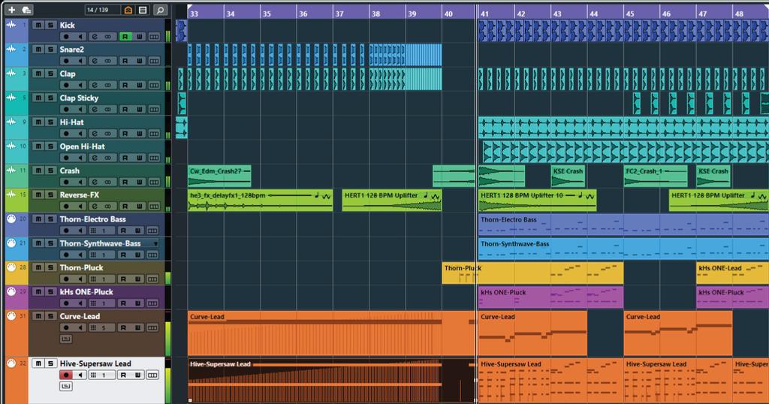Click the lanes icon on Hive-Supersaw Lead track

[152, 375]
